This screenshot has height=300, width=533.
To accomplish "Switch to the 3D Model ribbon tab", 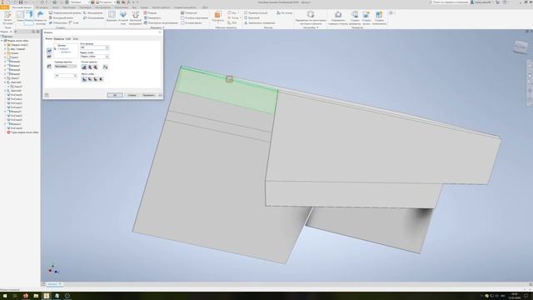I will 42,7.
